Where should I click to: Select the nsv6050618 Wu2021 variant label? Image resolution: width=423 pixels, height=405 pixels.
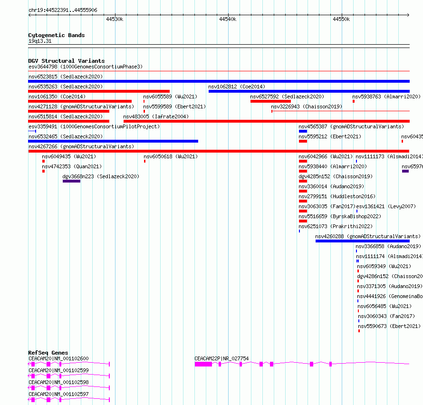(x=171, y=156)
